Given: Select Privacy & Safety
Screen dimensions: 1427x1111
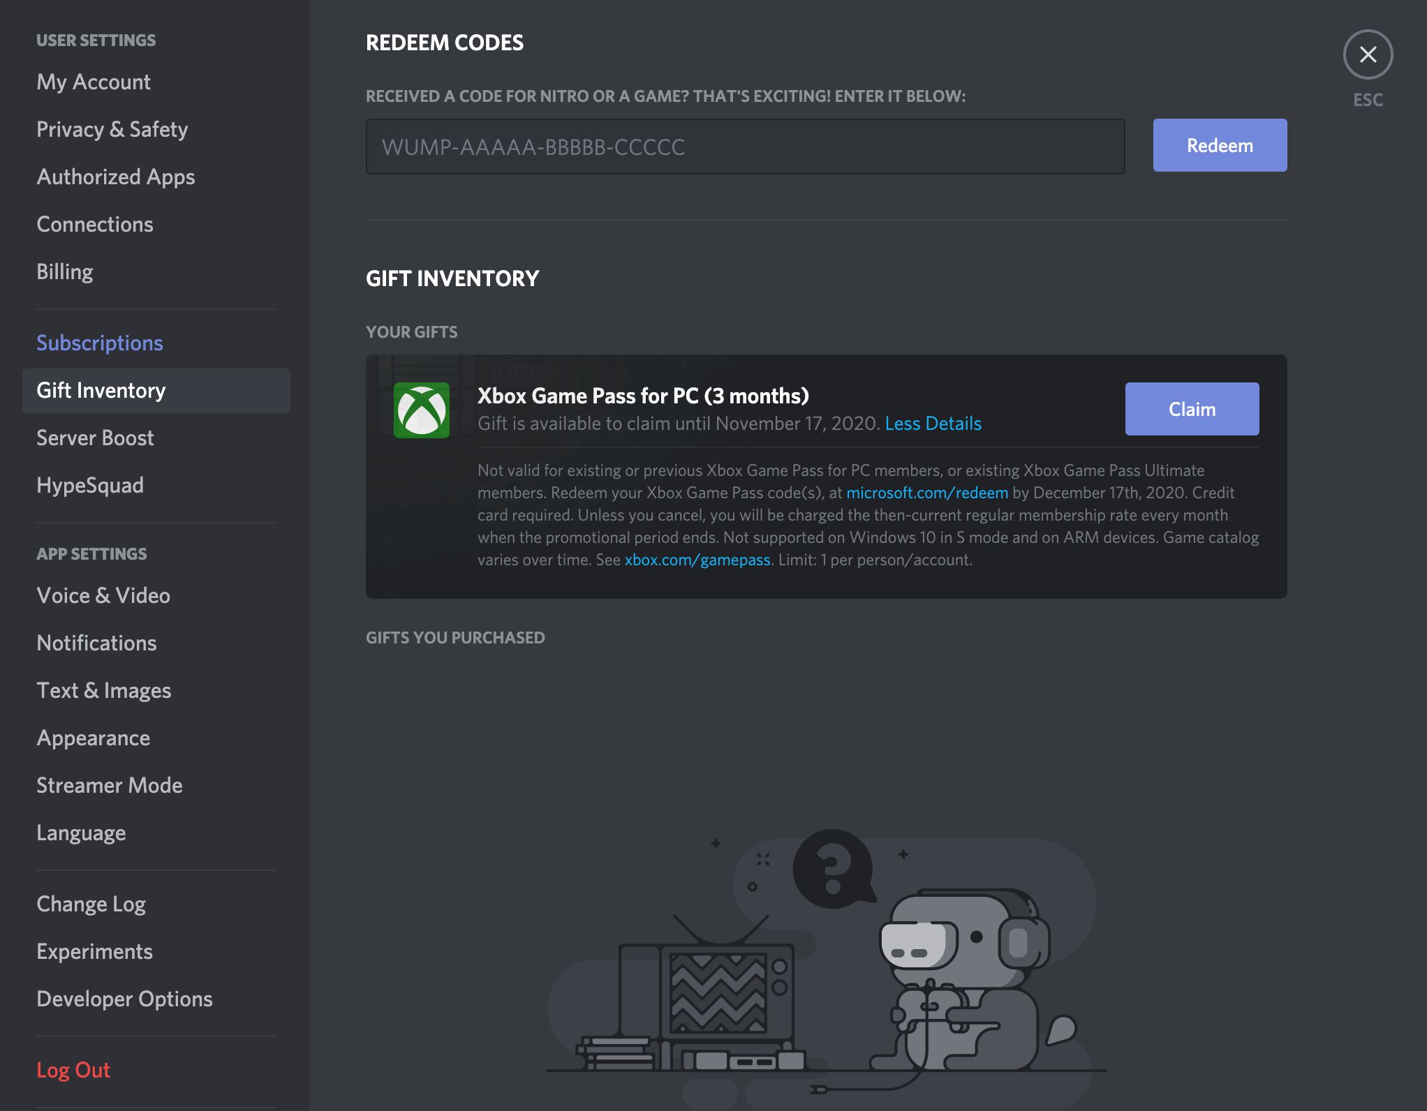Looking at the screenshot, I should click(113, 129).
